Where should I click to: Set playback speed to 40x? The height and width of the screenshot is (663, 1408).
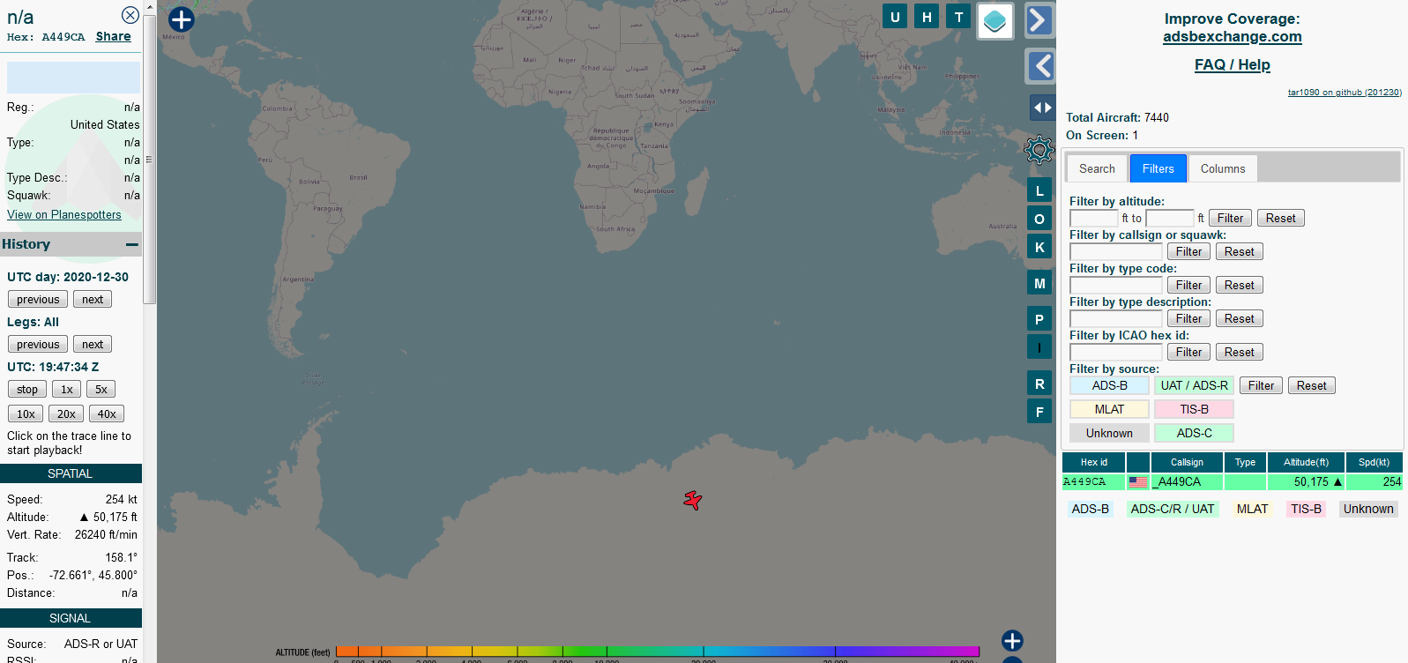(107, 414)
